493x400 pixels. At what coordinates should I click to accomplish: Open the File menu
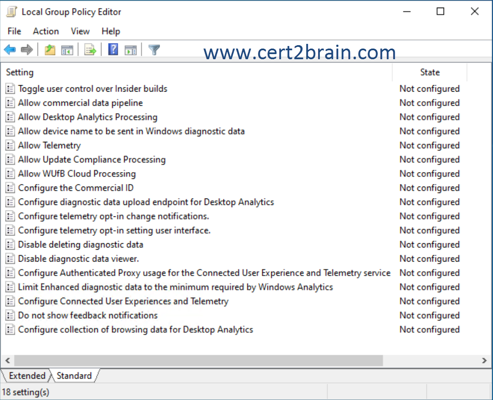[x=14, y=32]
